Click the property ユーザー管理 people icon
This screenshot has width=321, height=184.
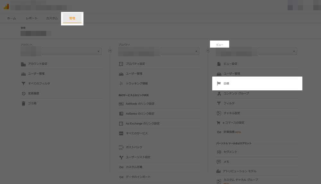(x=121, y=74)
